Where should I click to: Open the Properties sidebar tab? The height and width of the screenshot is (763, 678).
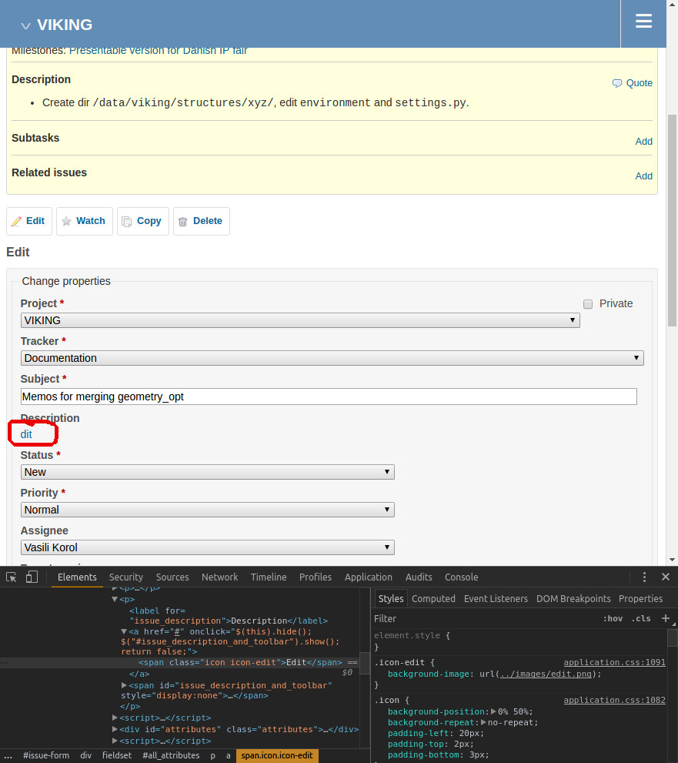(640, 598)
